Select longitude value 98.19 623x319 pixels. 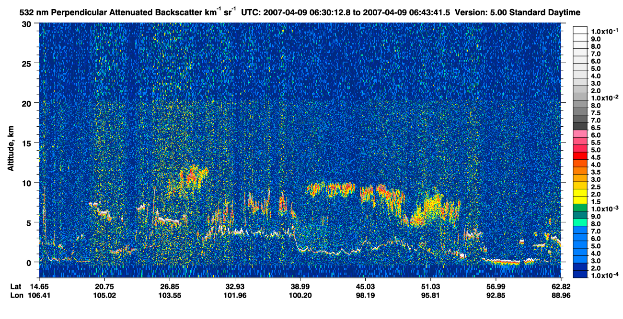point(365,295)
